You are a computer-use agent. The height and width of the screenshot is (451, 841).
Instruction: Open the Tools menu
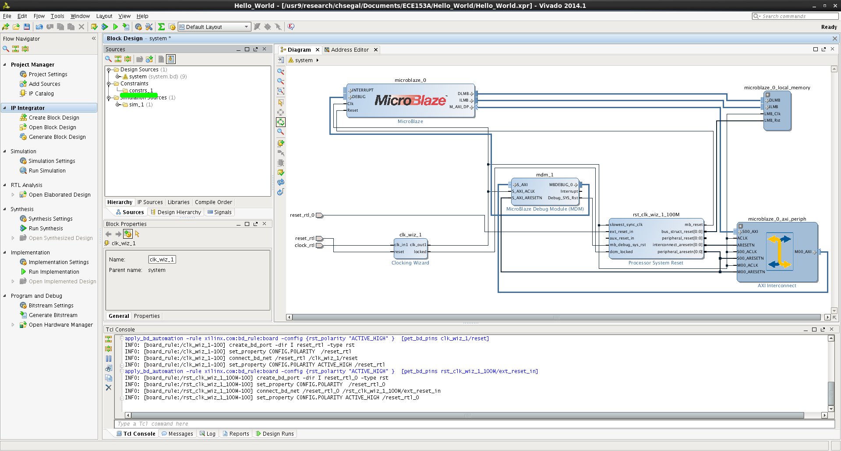[x=57, y=16]
